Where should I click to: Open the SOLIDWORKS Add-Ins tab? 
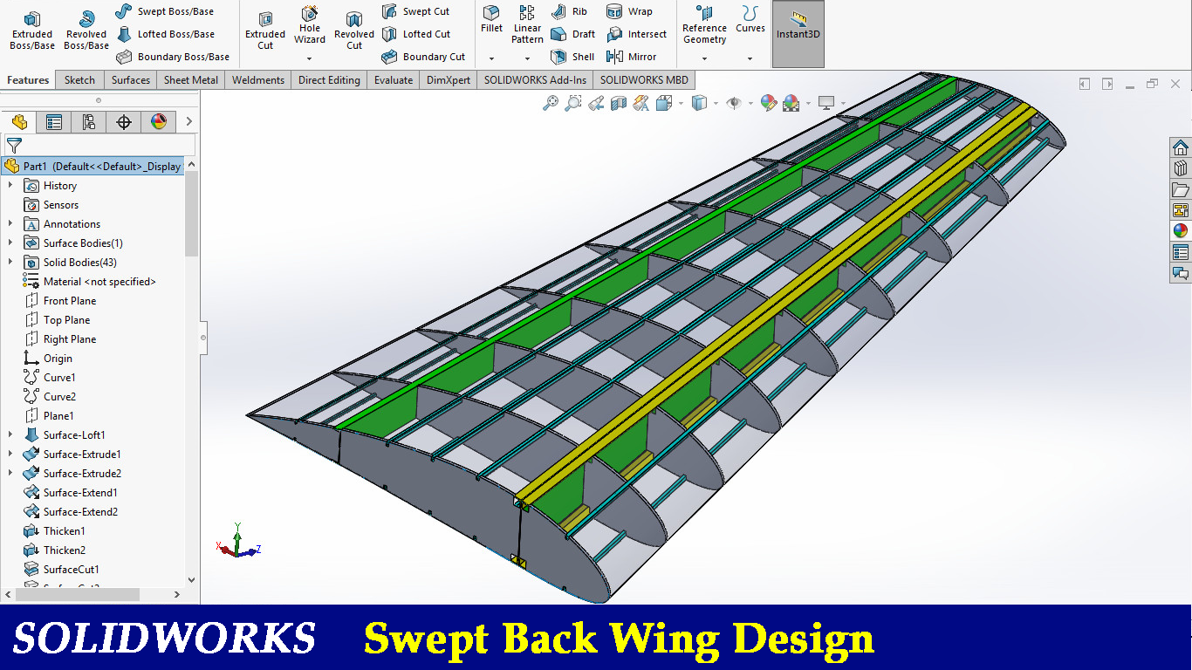point(535,80)
